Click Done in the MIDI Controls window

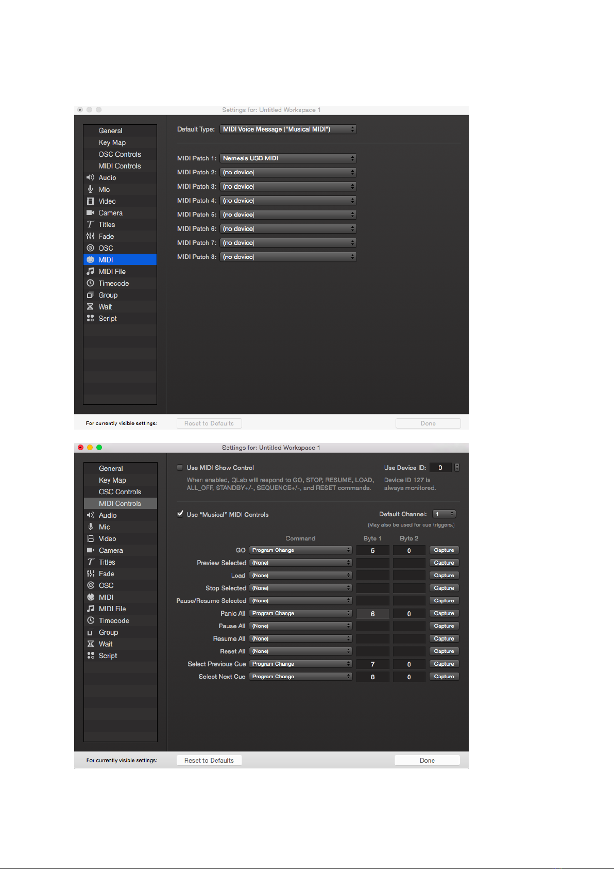coord(427,760)
